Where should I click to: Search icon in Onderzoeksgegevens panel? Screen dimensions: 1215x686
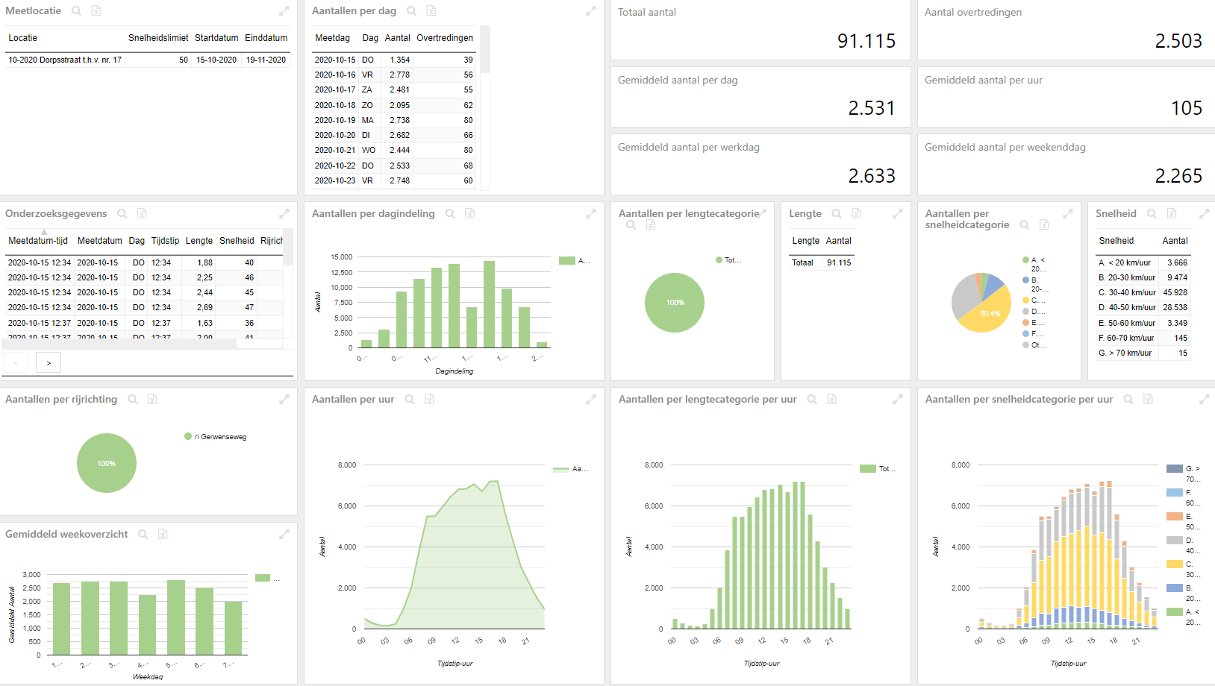pyautogui.click(x=122, y=214)
